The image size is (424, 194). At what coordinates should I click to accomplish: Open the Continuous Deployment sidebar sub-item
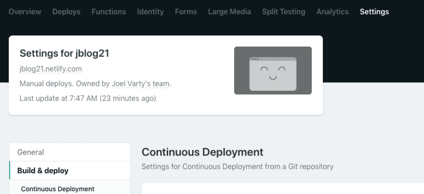point(58,189)
